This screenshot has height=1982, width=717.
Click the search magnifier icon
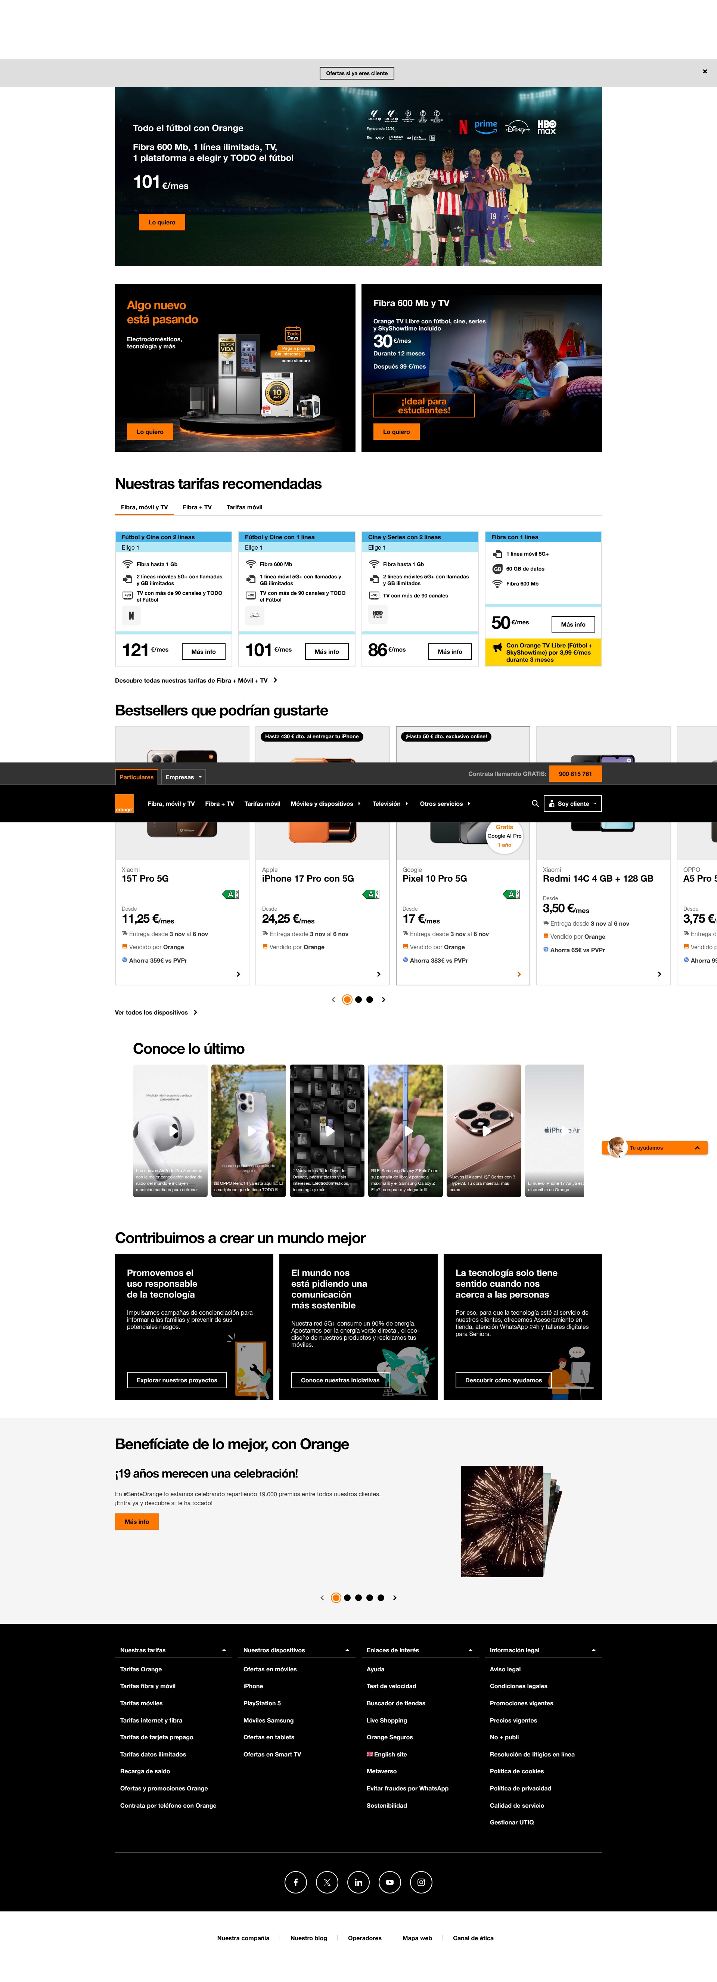[x=536, y=803]
